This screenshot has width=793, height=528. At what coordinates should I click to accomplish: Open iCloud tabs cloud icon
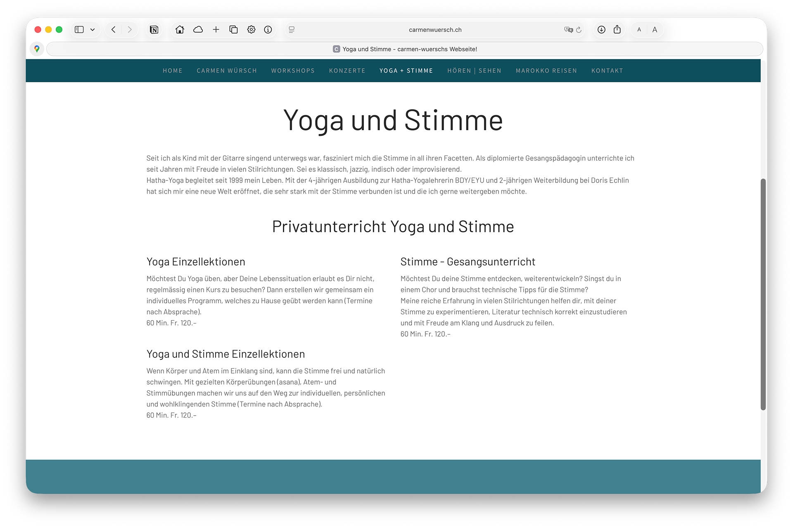tap(198, 30)
